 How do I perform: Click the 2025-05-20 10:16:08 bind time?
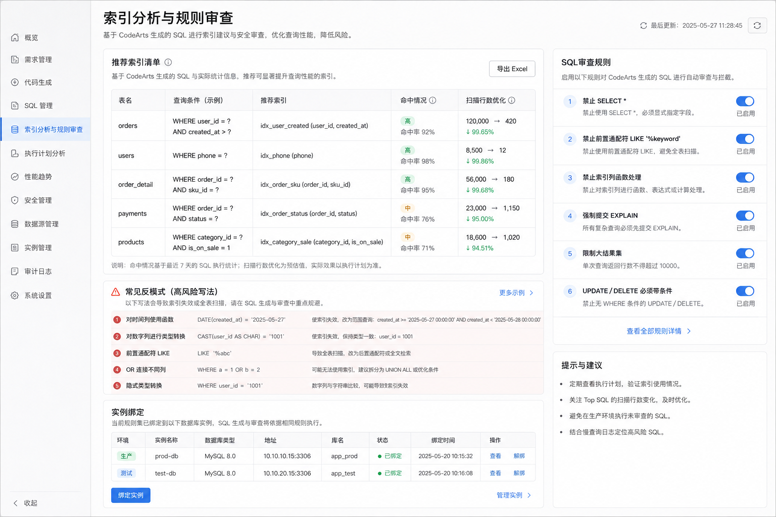tap(446, 473)
